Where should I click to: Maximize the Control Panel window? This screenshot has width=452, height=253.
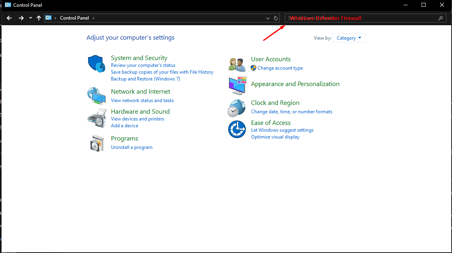click(424, 5)
